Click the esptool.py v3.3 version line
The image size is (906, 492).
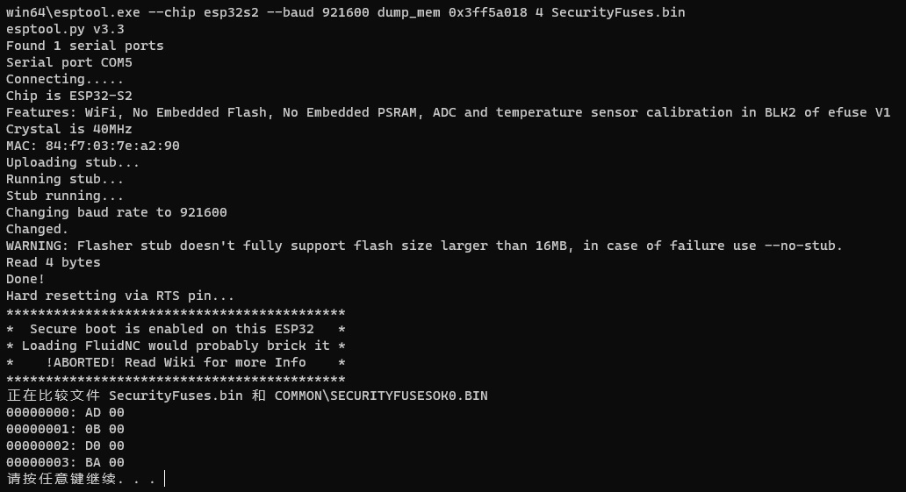65,29
